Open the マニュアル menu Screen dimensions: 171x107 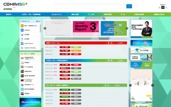91,15
